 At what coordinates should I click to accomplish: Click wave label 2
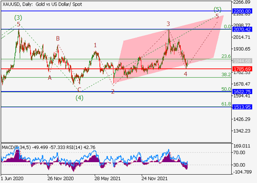113,92
